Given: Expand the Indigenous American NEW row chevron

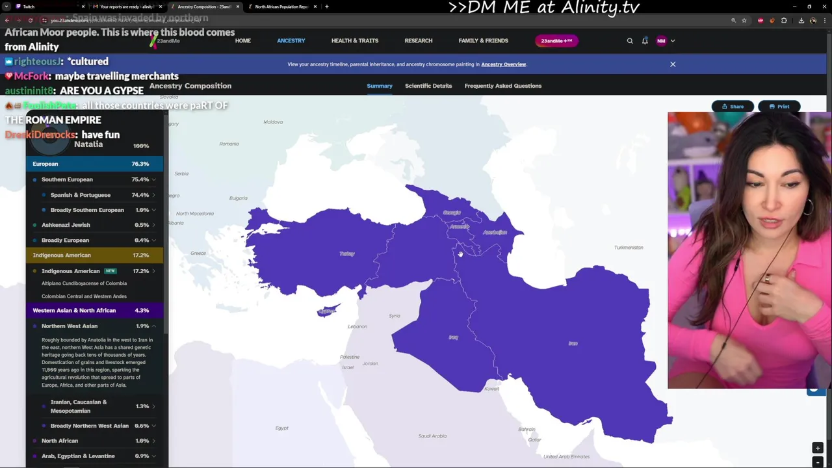Looking at the screenshot, I should coord(154,271).
